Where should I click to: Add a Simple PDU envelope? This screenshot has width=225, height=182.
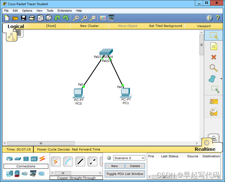click(x=214, y=101)
